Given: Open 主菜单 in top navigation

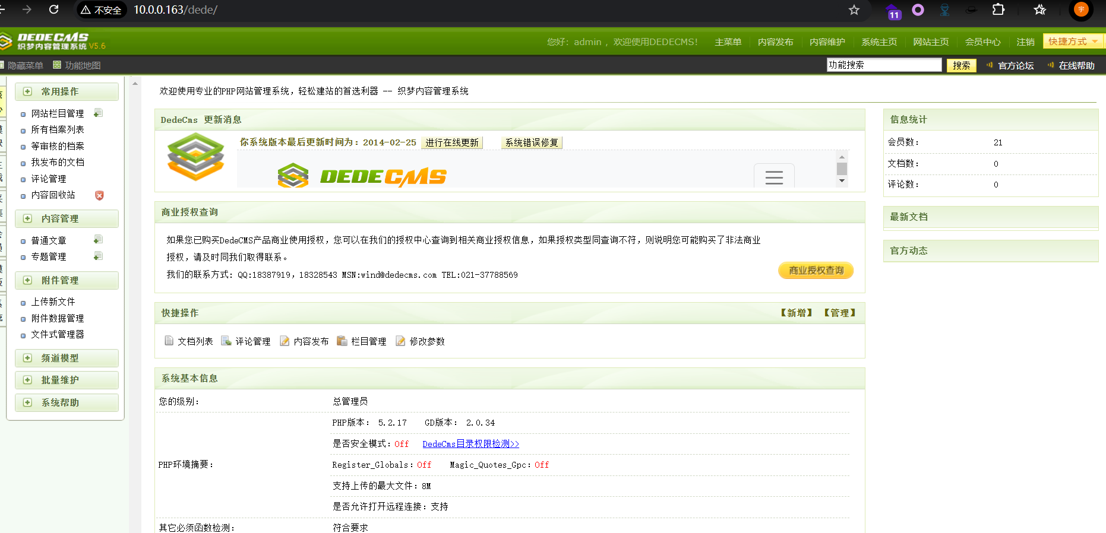Looking at the screenshot, I should pyautogui.click(x=728, y=42).
